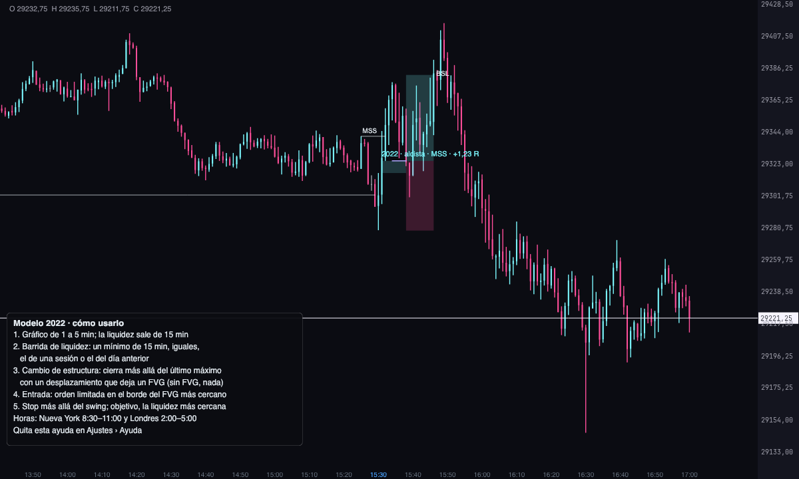
Task: Click the highlighted 15:30 time label
Action: click(x=378, y=475)
